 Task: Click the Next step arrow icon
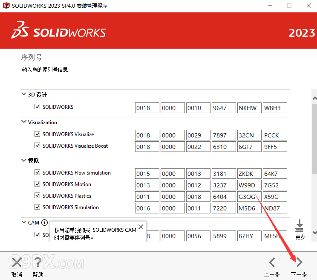coord(299,262)
